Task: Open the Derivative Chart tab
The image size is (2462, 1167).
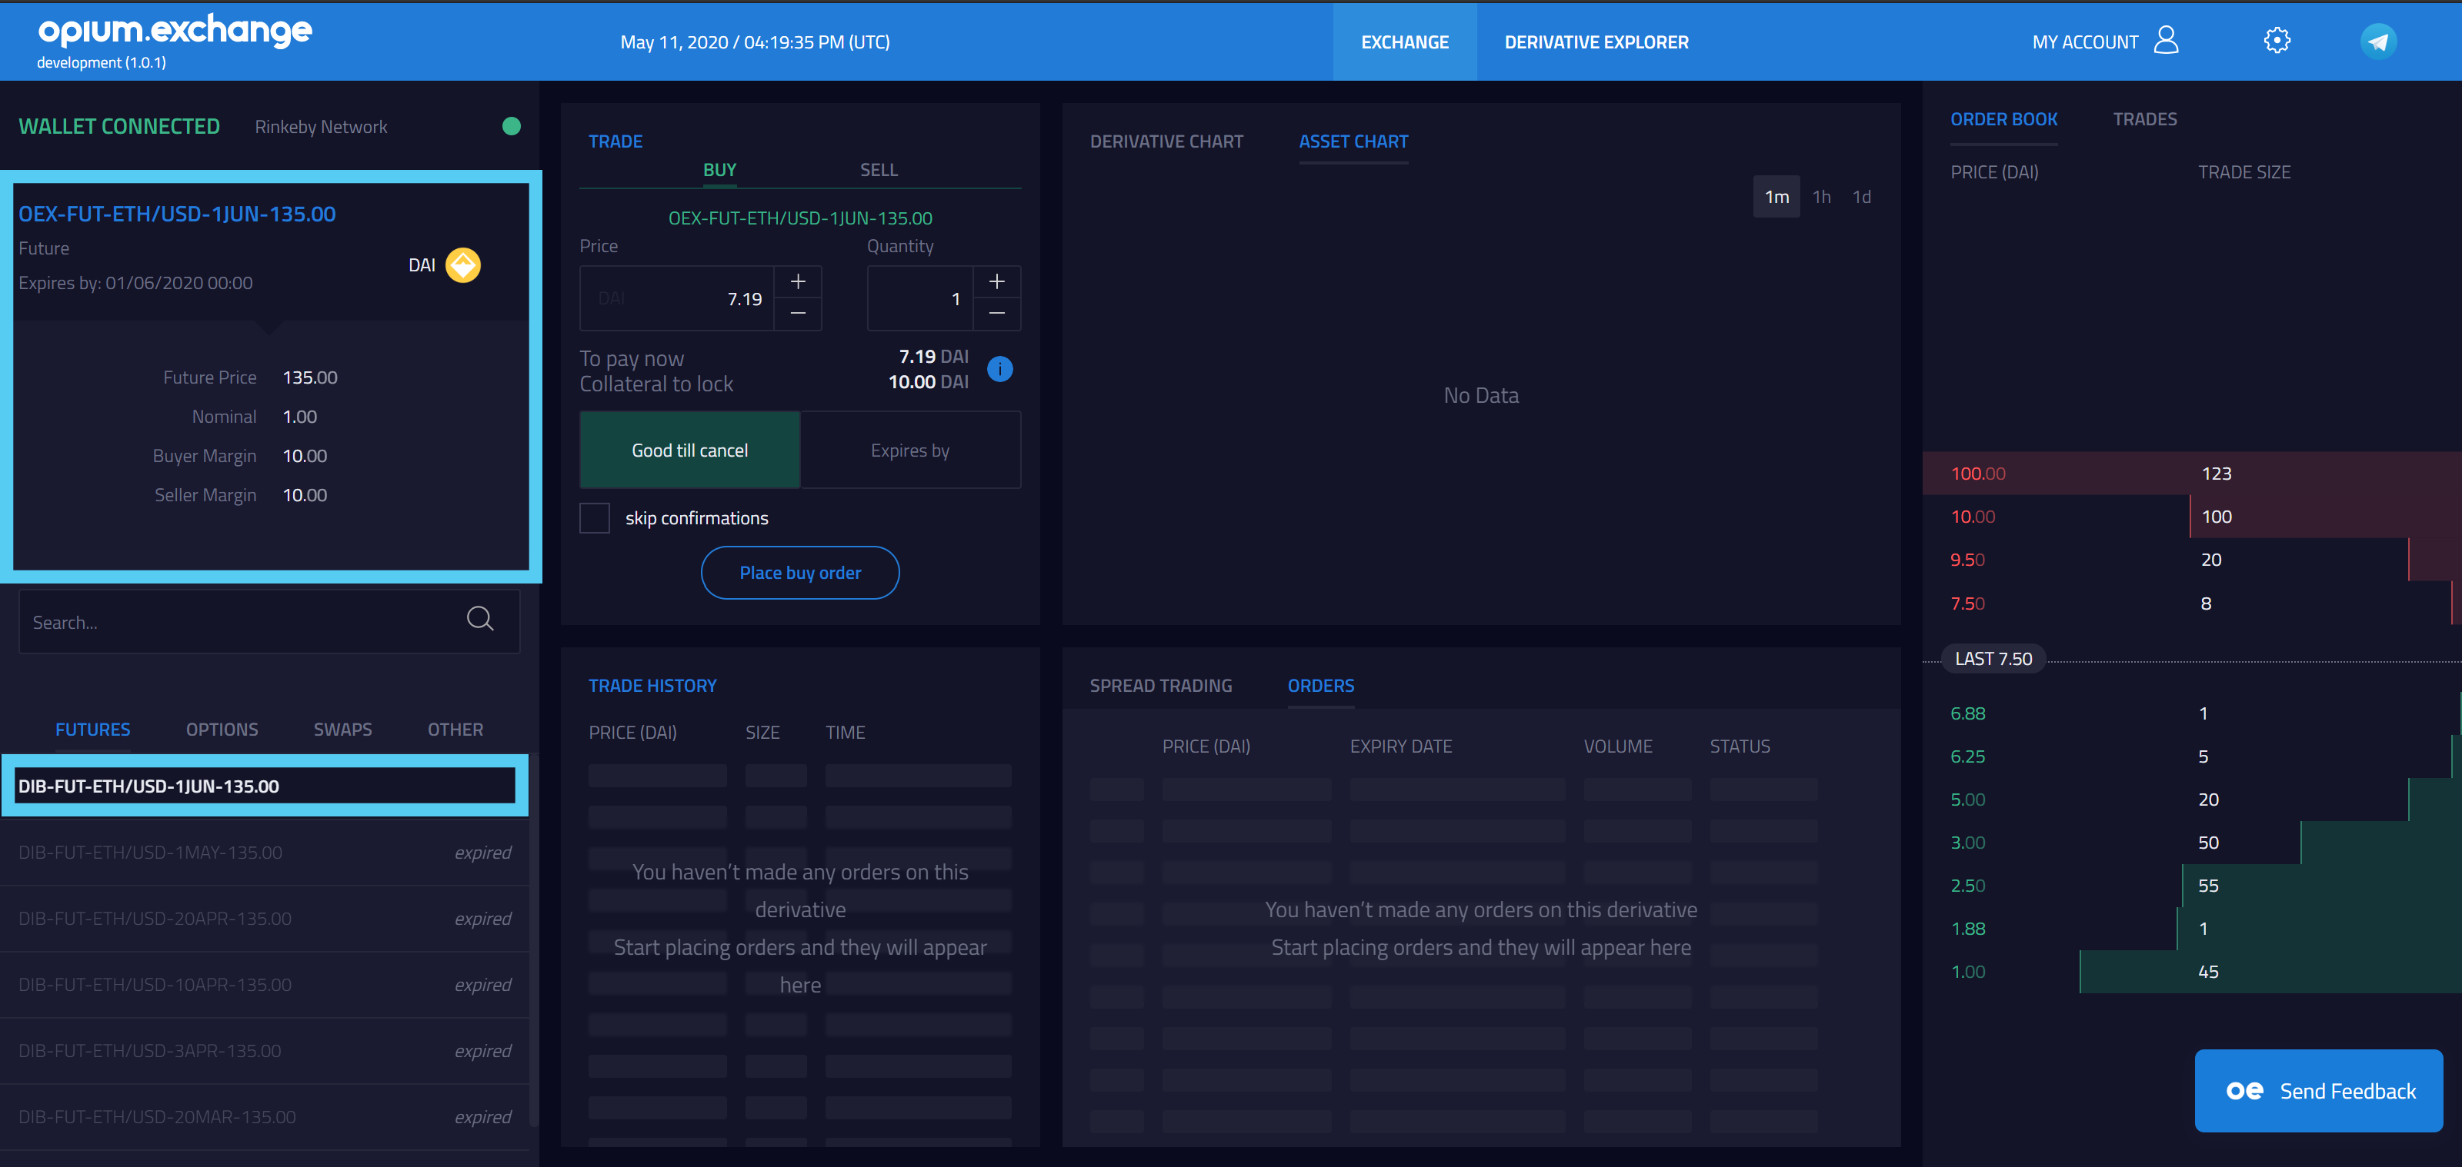Action: click(1166, 141)
